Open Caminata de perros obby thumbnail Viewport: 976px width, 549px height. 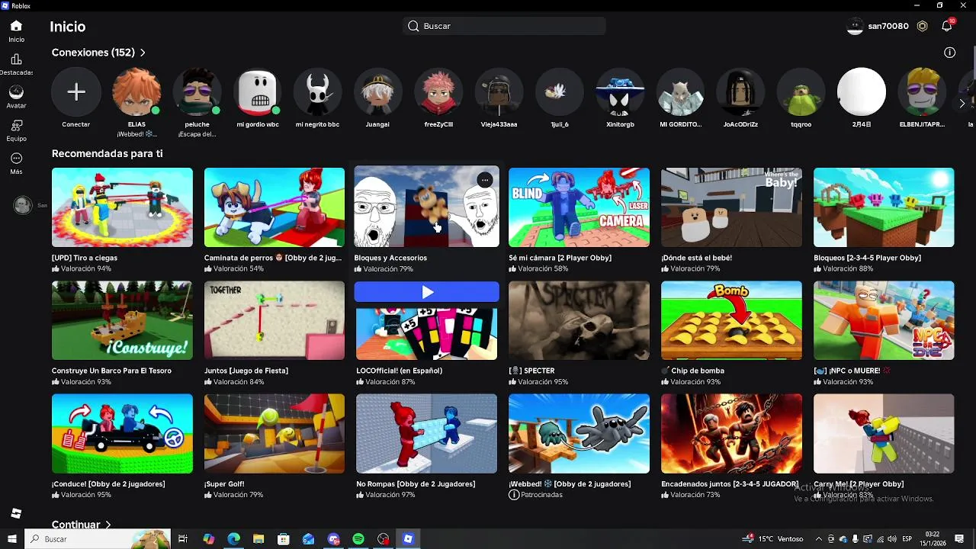[274, 207]
